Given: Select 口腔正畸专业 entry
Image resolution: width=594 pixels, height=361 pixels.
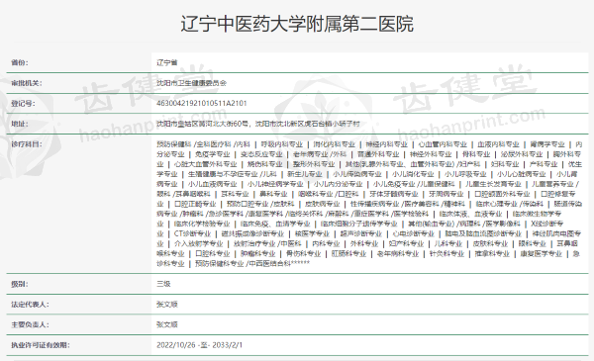Looking at the screenshot, I should click(x=195, y=204).
